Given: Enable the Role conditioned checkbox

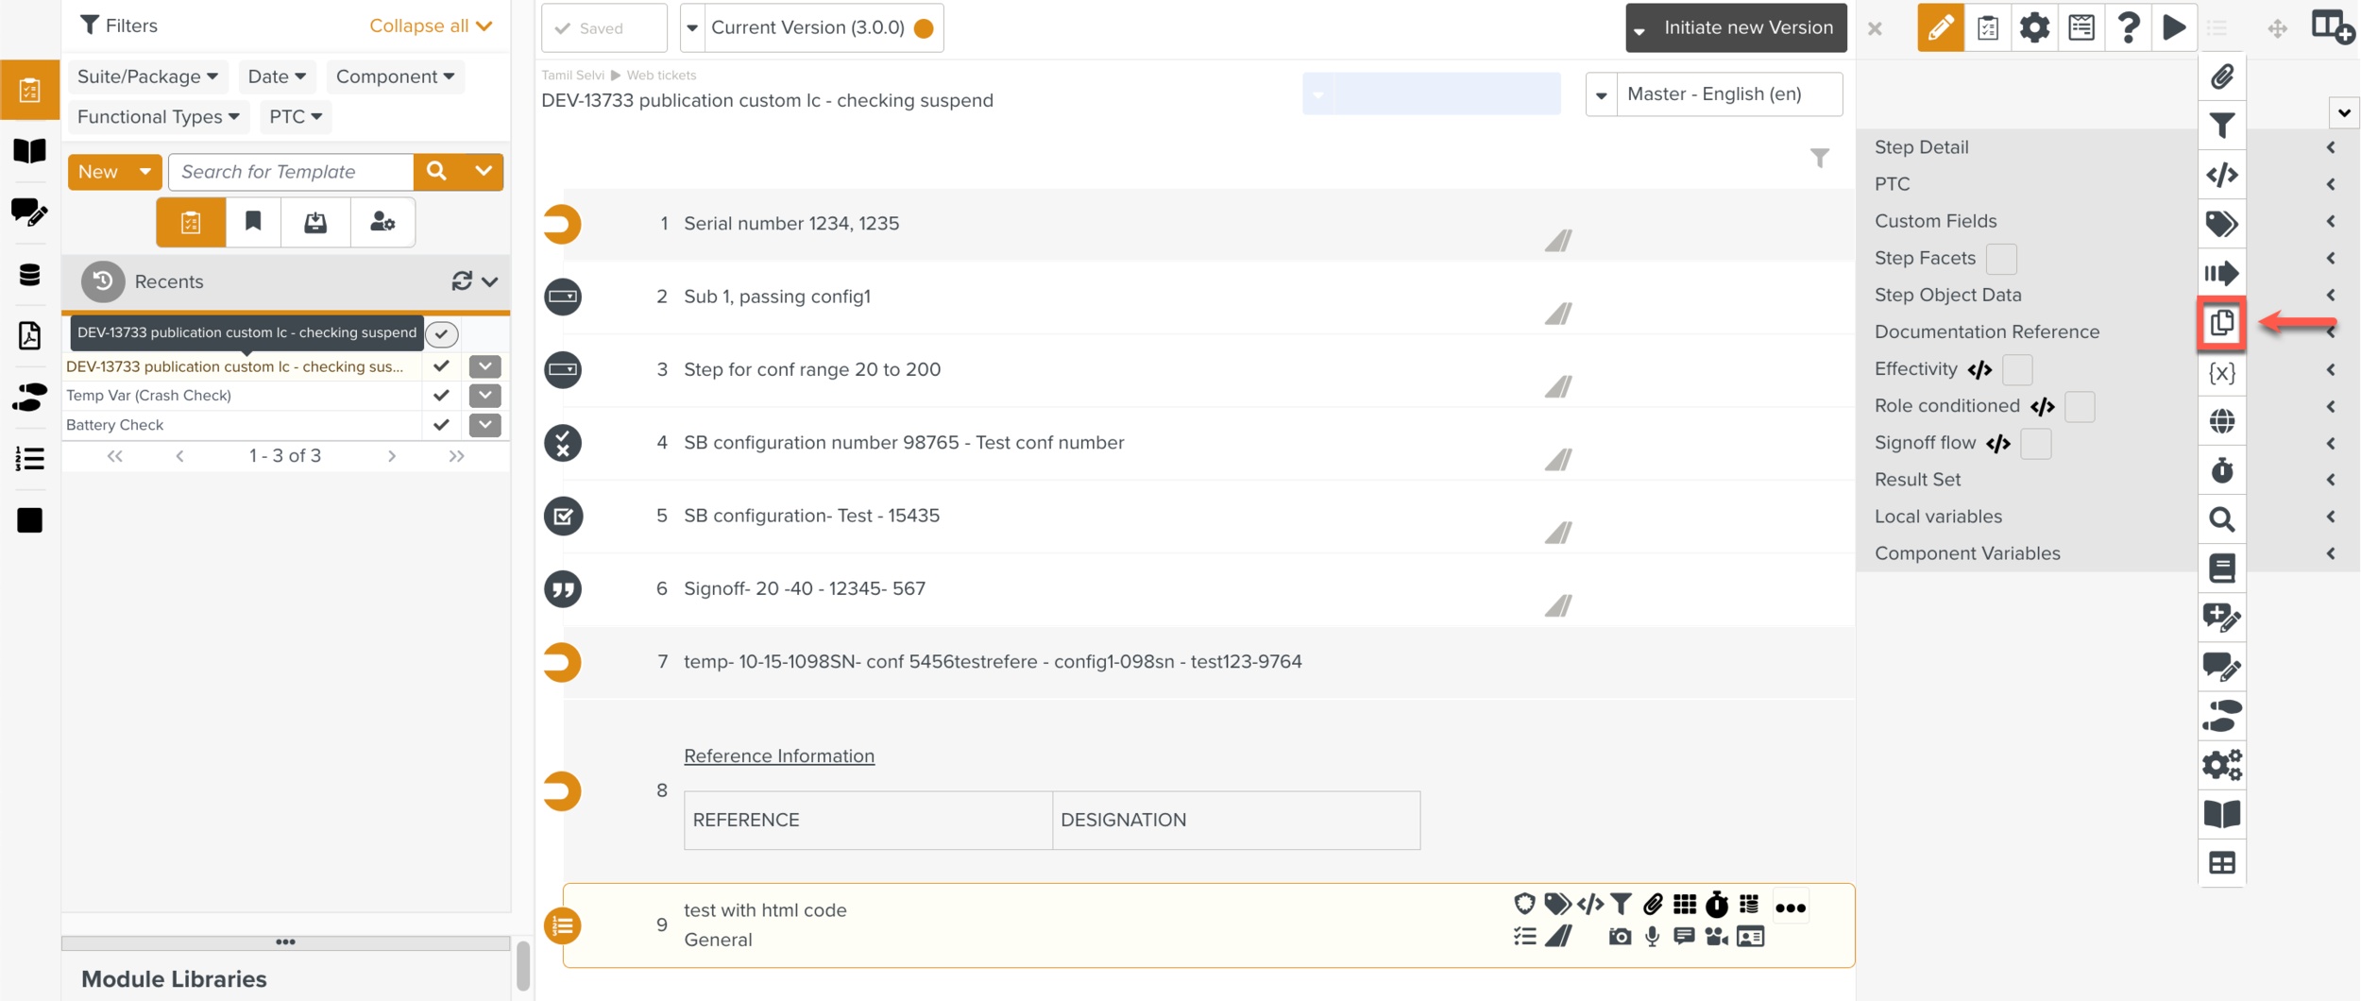Looking at the screenshot, I should point(2080,407).
